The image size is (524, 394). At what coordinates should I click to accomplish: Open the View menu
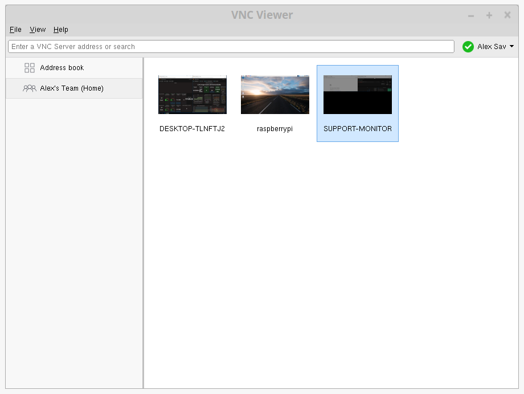click(38, 30)
